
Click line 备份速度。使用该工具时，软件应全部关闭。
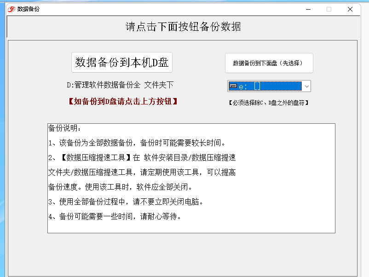point(121,187)
